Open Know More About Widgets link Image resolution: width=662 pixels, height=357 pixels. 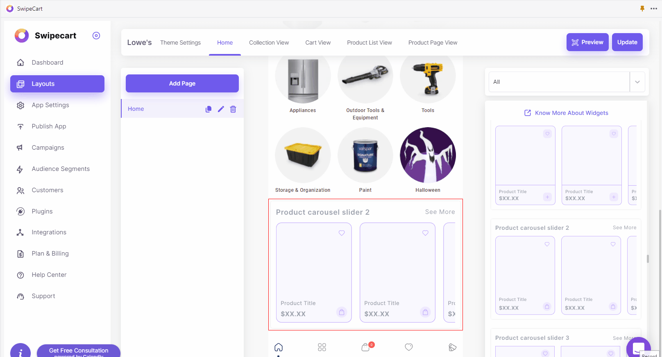click(x=567, y=113)
